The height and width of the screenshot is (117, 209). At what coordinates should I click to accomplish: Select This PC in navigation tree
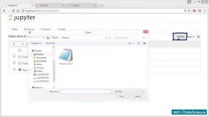[x=38, y=51]
